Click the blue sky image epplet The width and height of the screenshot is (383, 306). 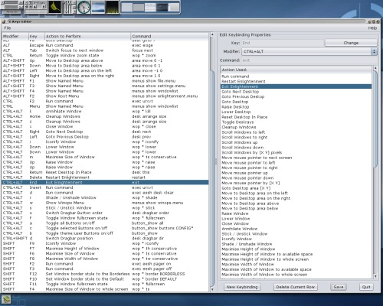click(x=98, y=7)
